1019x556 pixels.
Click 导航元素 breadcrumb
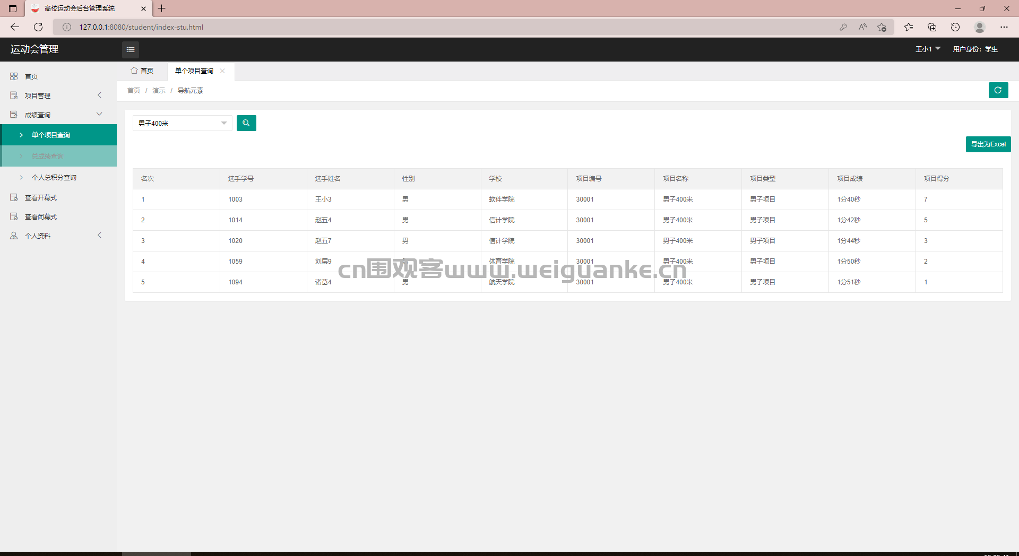pyautogui.click(x=190, y=91)
